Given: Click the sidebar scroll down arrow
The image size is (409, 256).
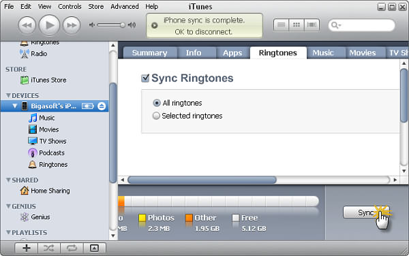Looking at the screenshot, I should click(113, 236).
